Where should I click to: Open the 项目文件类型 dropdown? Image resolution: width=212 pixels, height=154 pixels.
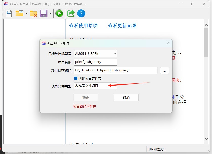95,86
